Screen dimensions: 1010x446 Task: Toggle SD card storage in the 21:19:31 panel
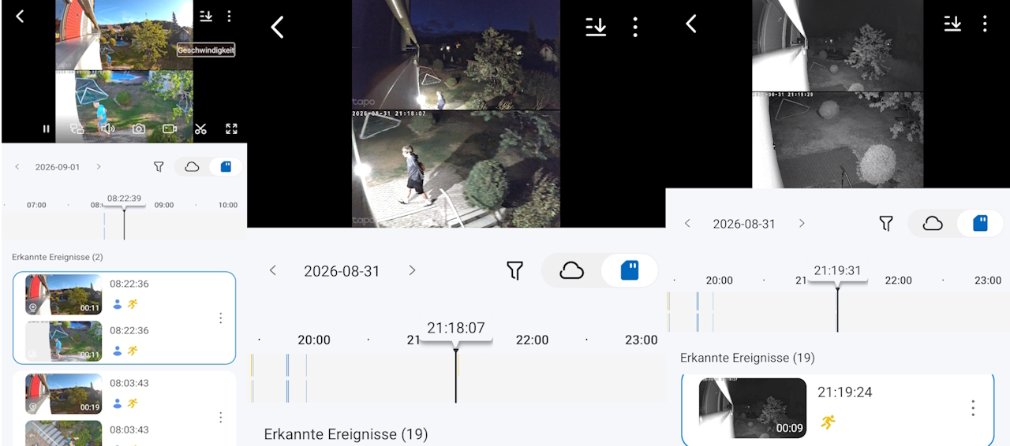click(x=980, y=224)
